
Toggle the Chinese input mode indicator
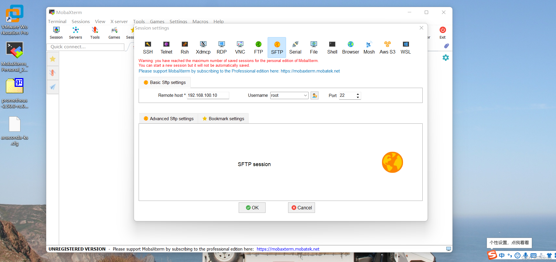pyautogui.click(x=502, y=255)
